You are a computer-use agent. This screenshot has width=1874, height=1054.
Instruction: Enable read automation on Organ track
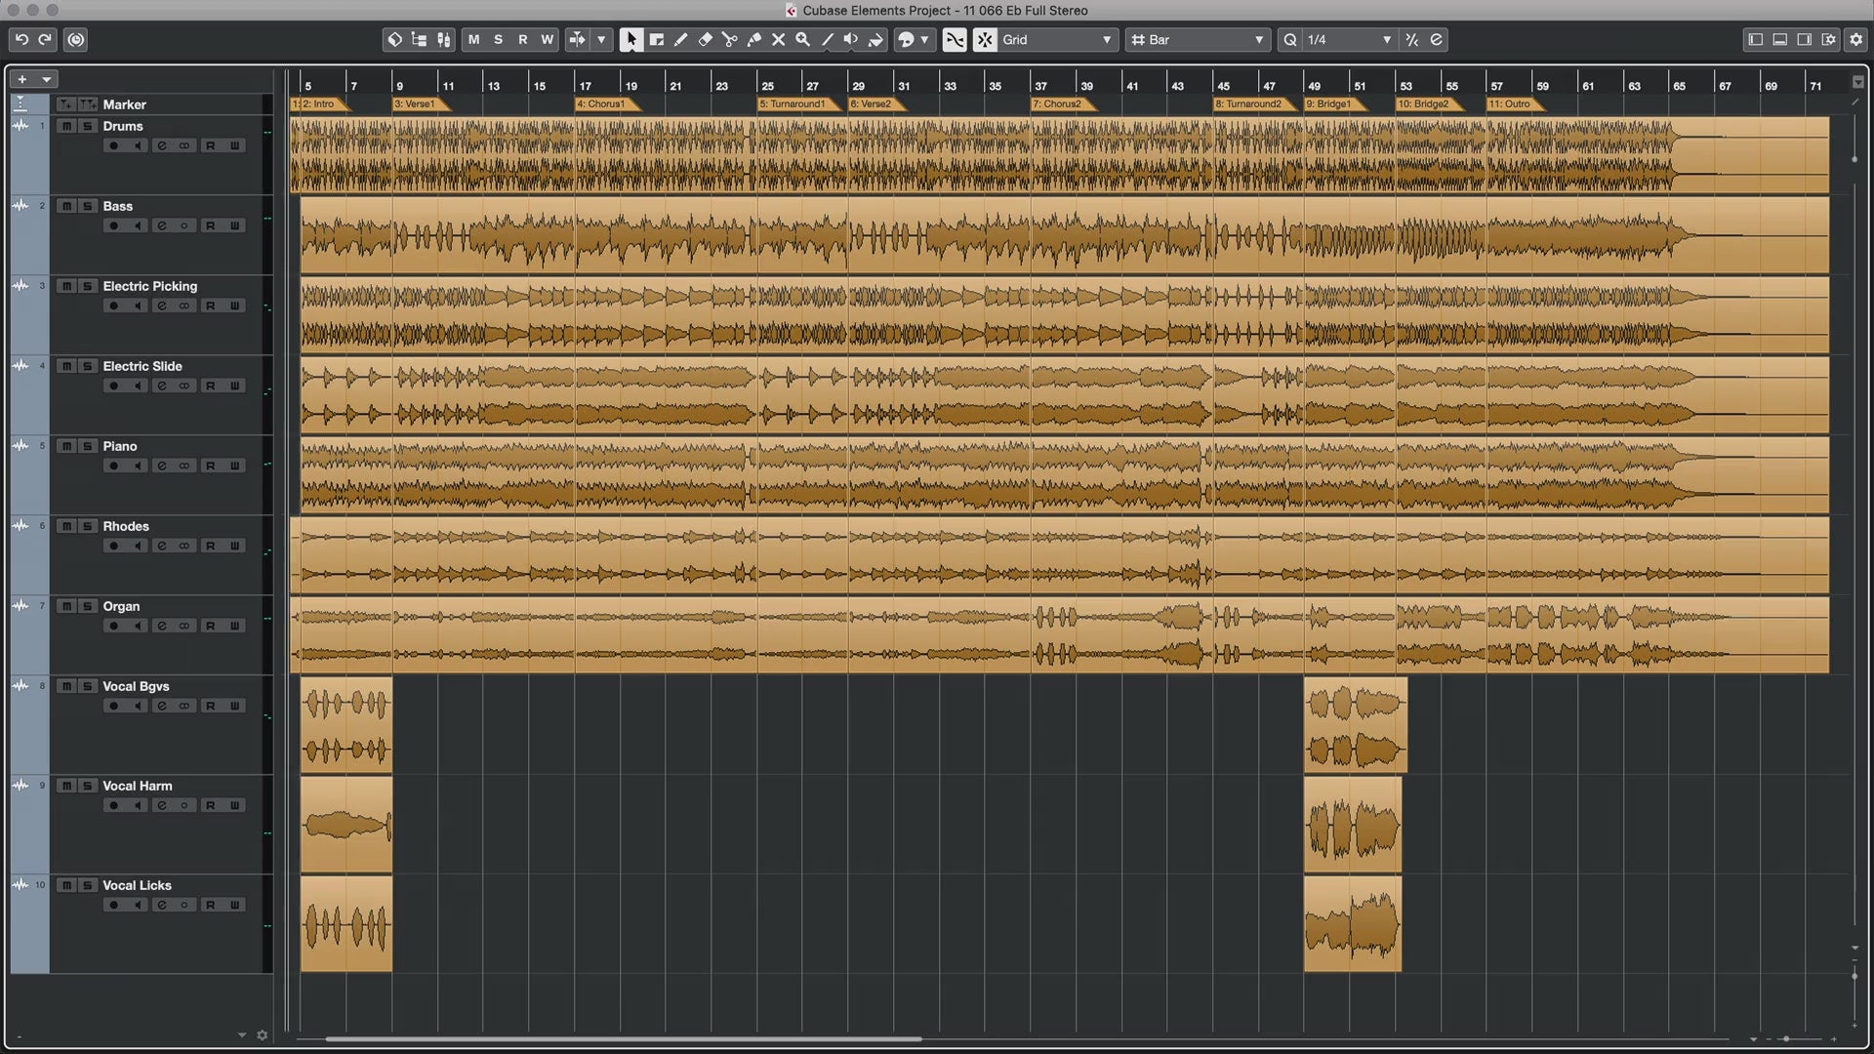coord(210,626)
